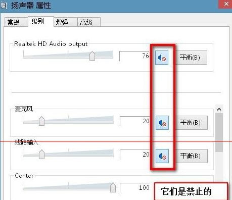This screenshot has height=200, width=232.
Task: Click the speaker icon in the title bar
Action: coord(4,5)
